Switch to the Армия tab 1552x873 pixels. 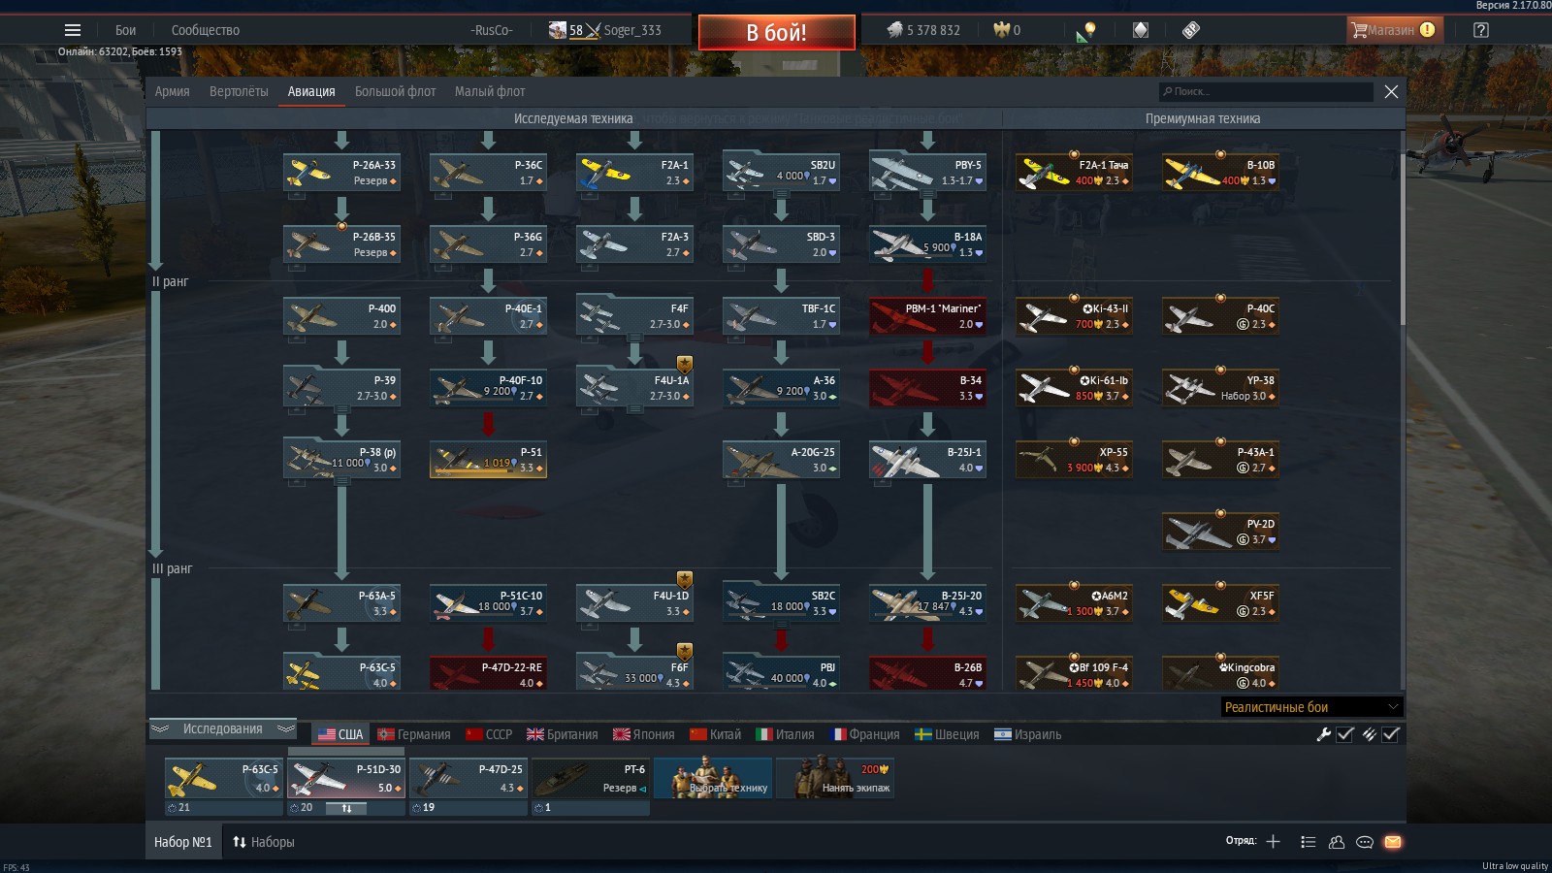tap(173, 91)
